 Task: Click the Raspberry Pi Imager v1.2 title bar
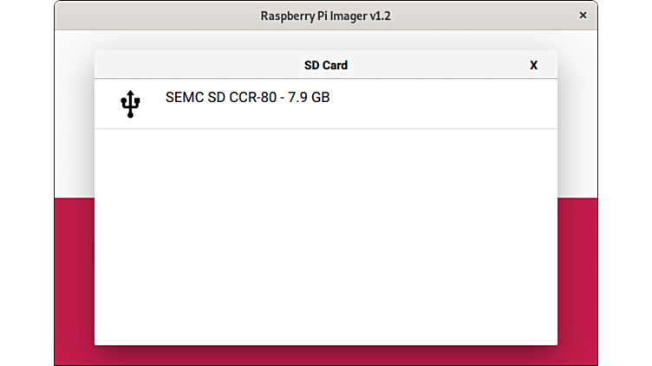pyautogui.click(x=325, y=16)
